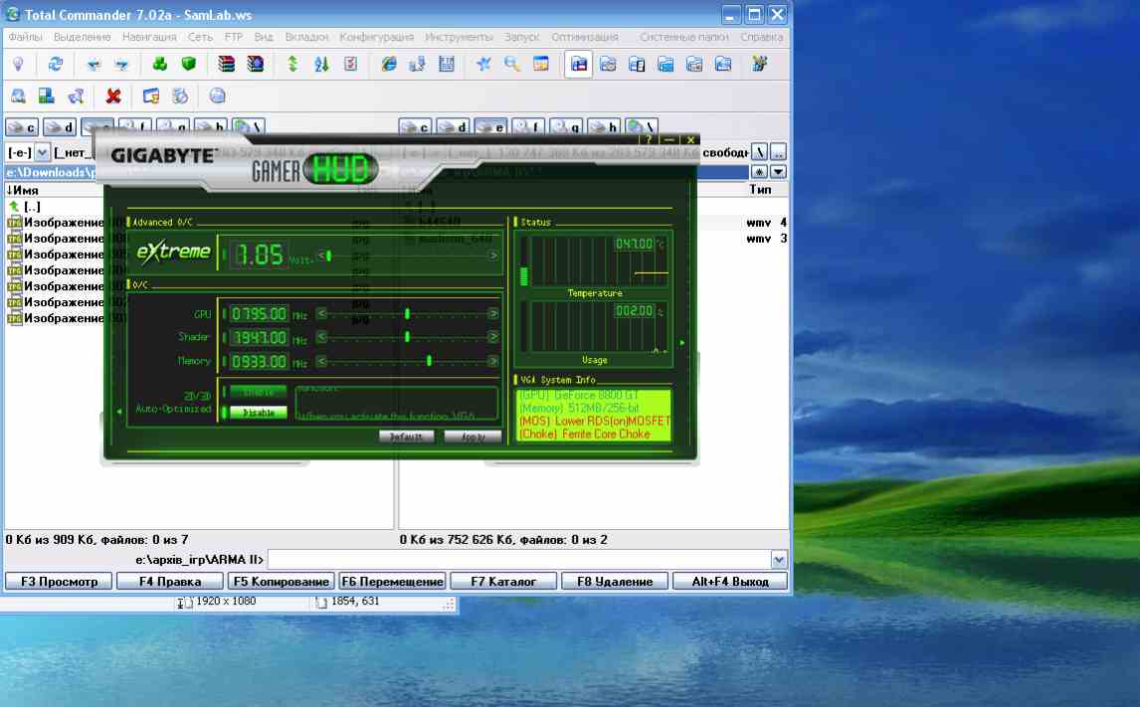Select drive e in right file panel
This screenshot has height=707, width=1140.
[x=490, y=127]
